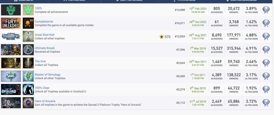Image resolution: width=274 pixels, height=115 pixels.
Task: Click the 100% Clear trophy title
Action: click(x=42, y=88)
